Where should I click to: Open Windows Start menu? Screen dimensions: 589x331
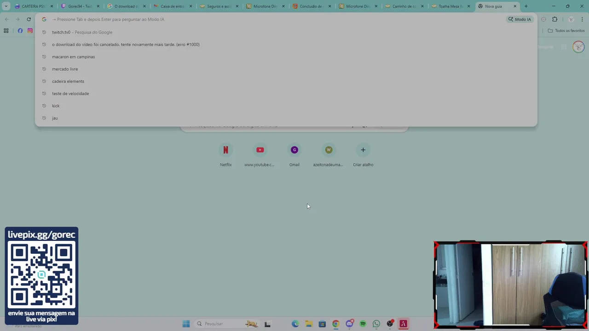[x=186, y=324]
